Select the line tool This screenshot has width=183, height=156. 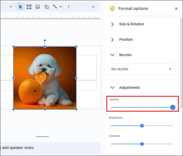(x=55, y=7)
